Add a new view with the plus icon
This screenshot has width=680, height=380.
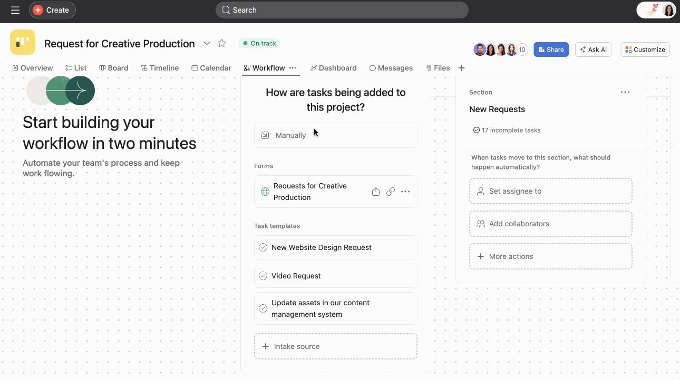coord(461,68)
